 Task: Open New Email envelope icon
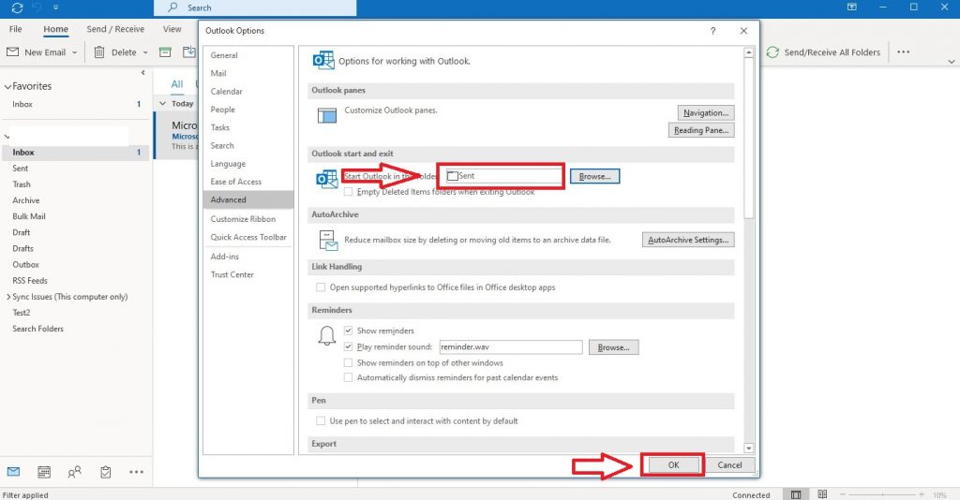[x=12, y=51]
